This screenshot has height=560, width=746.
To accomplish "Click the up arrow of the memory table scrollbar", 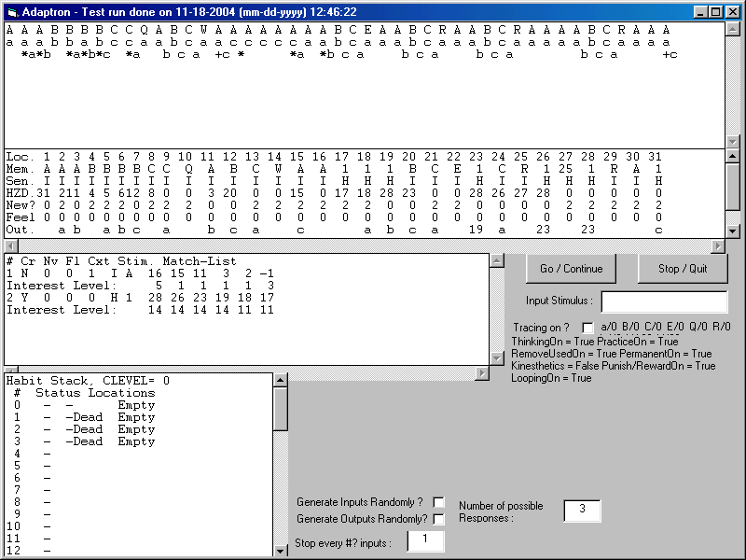I will pyautogui.click(x=733, y=156).
